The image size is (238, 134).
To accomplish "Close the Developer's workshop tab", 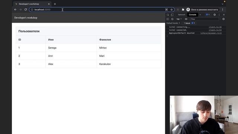I will 49,4.
